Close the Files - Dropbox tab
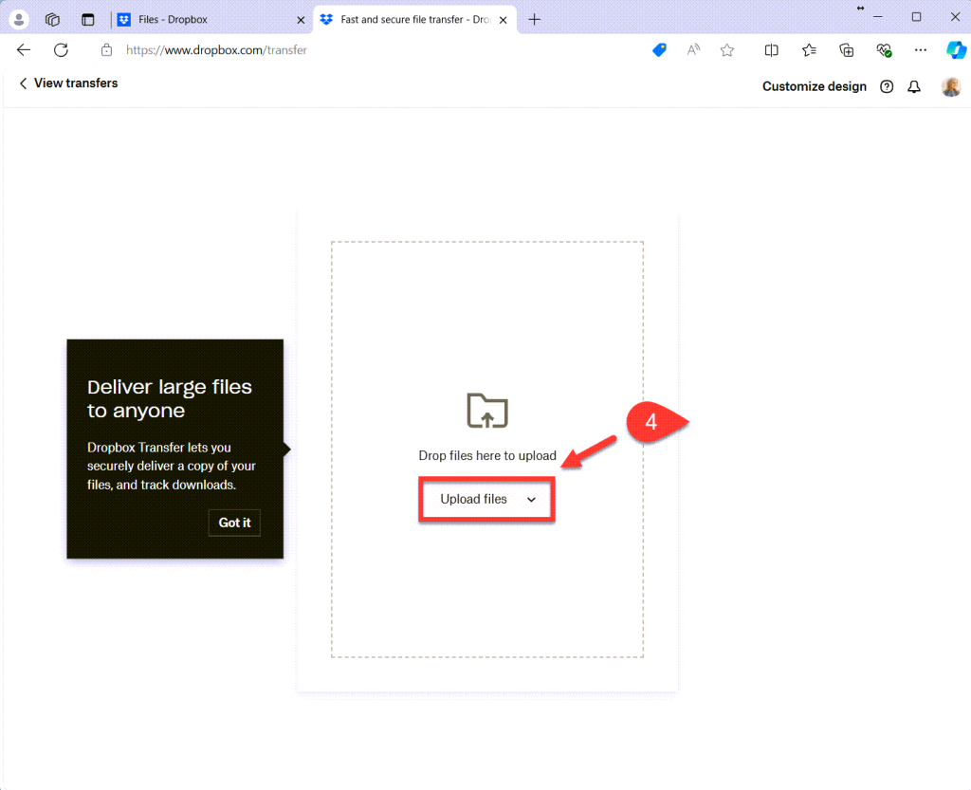This screenshot has height=790, width=971. click(x=301, y=20)
